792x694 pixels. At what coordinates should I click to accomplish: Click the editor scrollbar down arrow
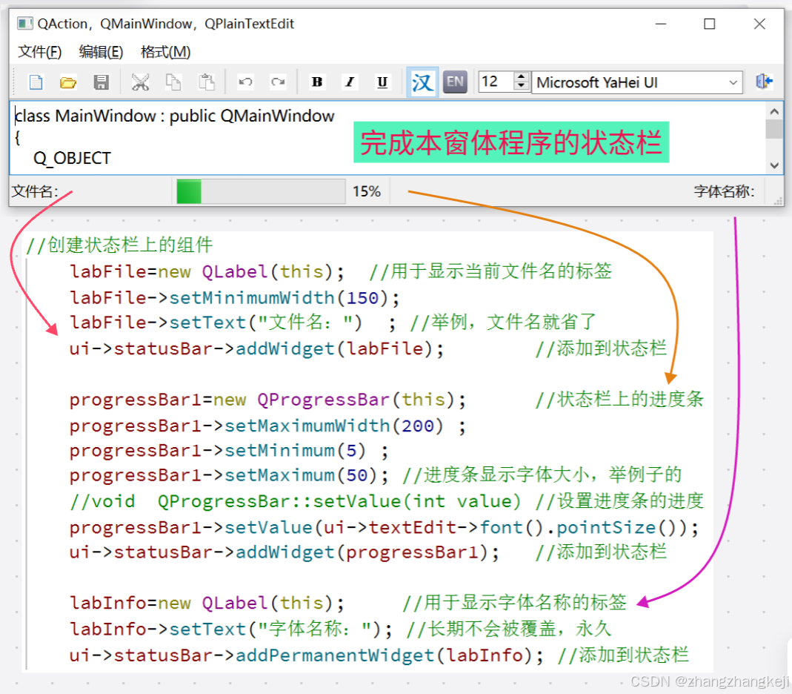(774, 165)
